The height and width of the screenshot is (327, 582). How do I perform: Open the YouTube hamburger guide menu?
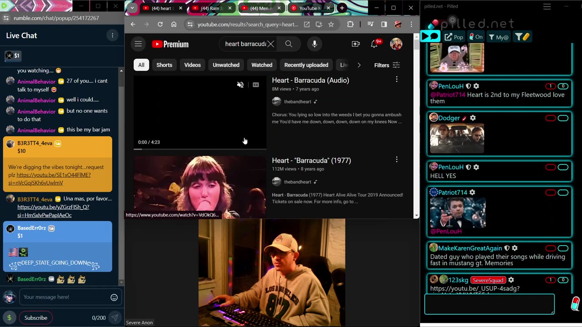tap(138, 44)
